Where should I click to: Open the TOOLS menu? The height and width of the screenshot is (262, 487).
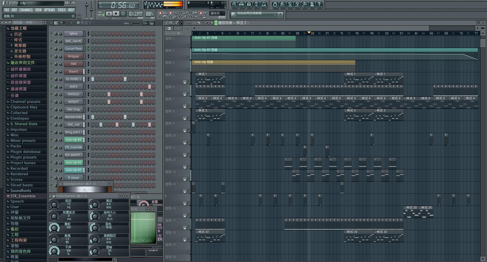[x=61, y=10]
